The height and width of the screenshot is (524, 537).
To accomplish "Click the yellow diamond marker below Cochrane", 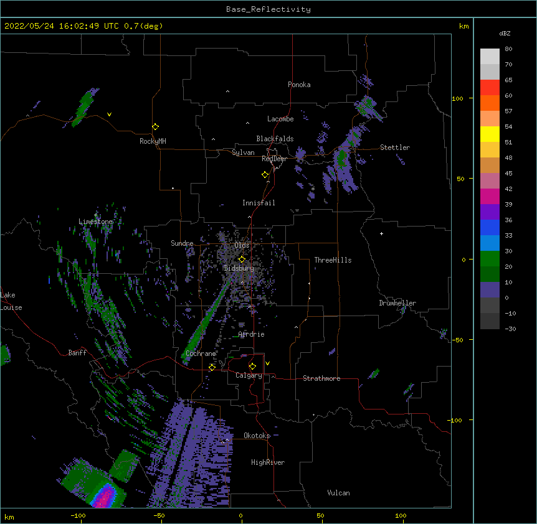I will click(212, 367).
